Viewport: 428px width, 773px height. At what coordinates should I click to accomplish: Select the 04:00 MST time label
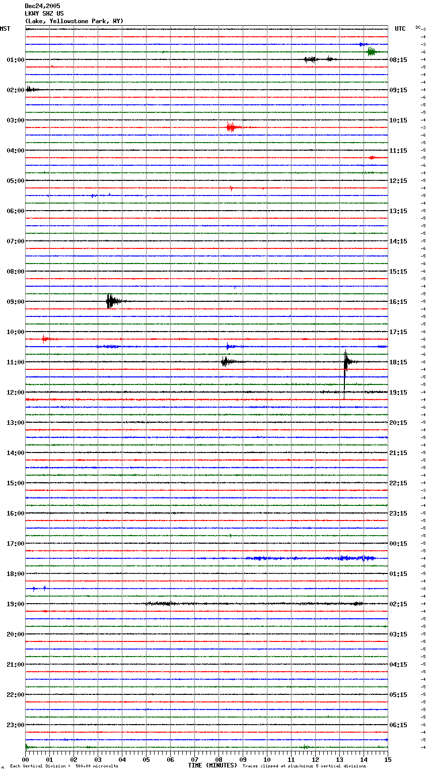[x=16, y=151]
